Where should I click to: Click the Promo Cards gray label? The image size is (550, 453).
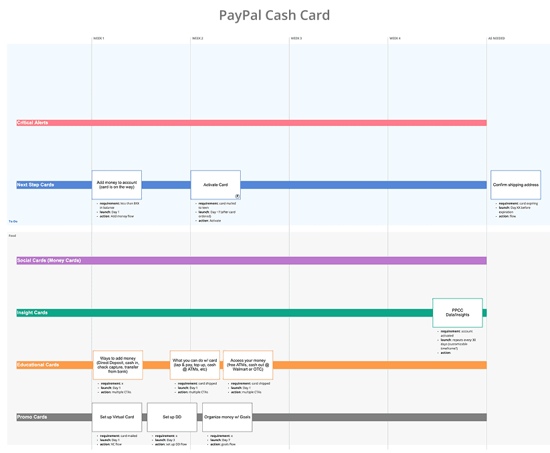click(x=32, y=417)
